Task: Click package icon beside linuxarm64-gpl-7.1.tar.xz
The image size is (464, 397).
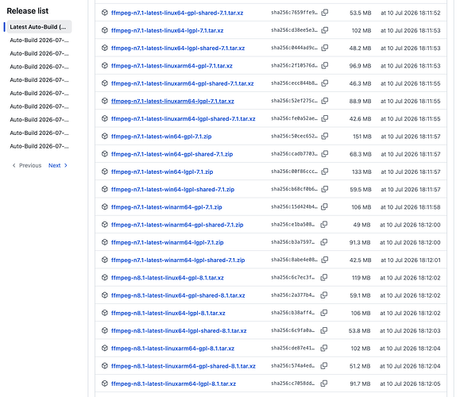Action: pos(104,65)
